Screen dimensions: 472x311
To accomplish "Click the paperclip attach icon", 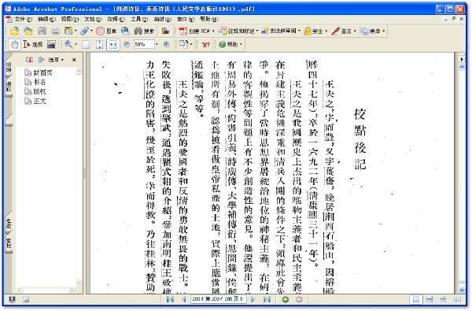I will (x=84, y=31).
